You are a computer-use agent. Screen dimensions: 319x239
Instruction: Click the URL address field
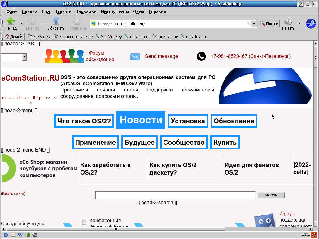(171, 24)
